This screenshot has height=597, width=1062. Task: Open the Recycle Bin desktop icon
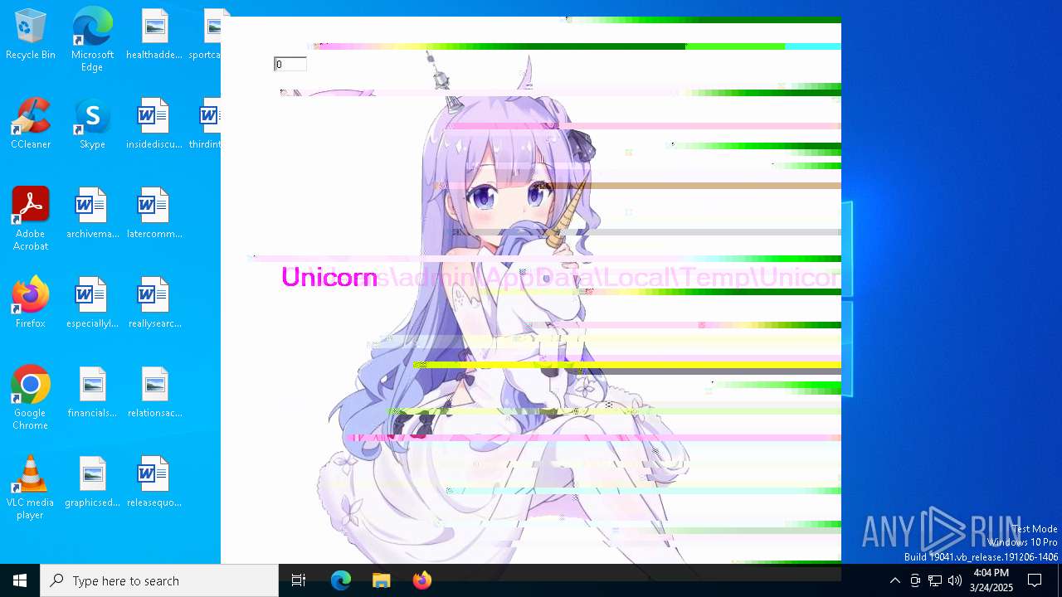tap(31, 35)
